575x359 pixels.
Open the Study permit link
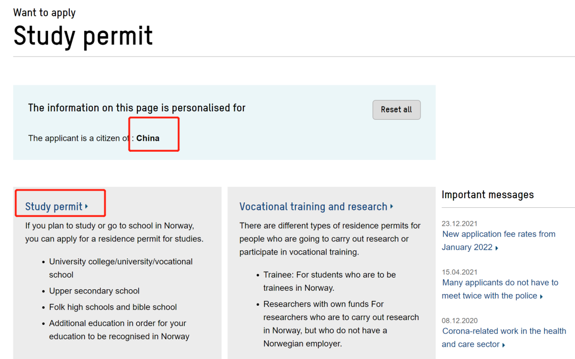(x=54, y=207)
